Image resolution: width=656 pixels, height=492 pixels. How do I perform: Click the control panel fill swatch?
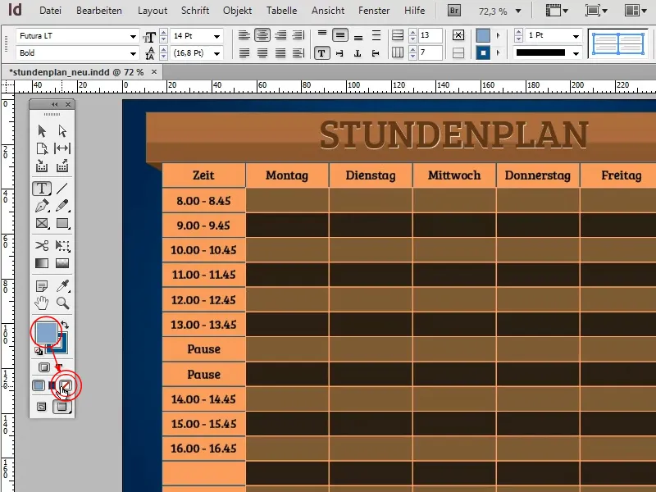click(x=483, y=35)
